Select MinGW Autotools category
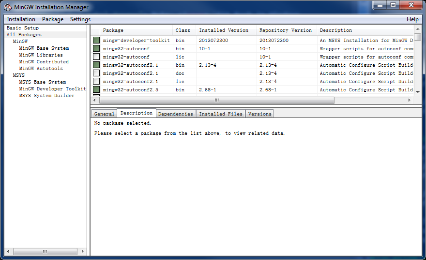The height and width of the screenshot is (260, 426). coord(41,69)
